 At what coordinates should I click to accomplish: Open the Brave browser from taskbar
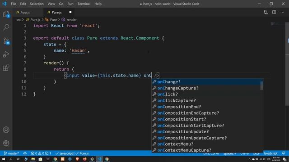click(x=77, y=159)
